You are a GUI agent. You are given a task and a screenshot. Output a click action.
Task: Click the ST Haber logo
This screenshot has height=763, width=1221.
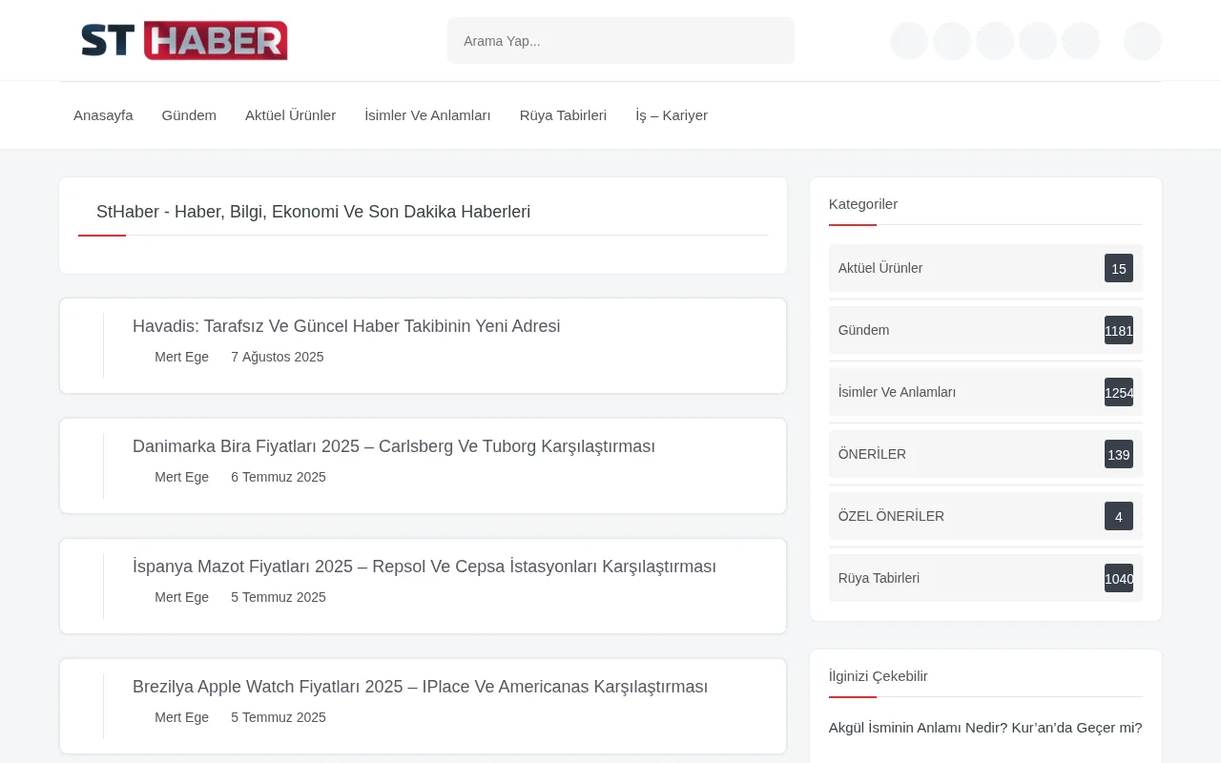(x=183, y=40)
